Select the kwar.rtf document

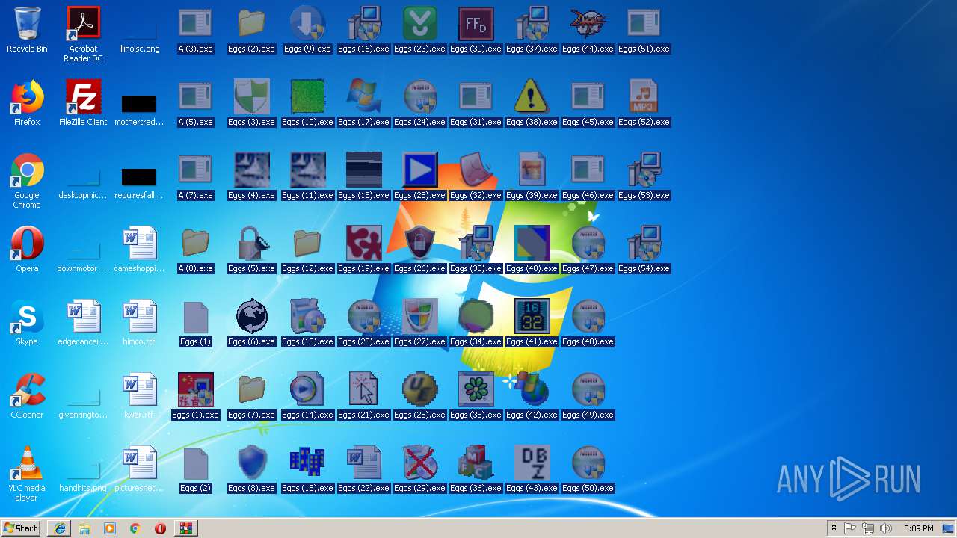pyautogui.click(x=139, y=390)
